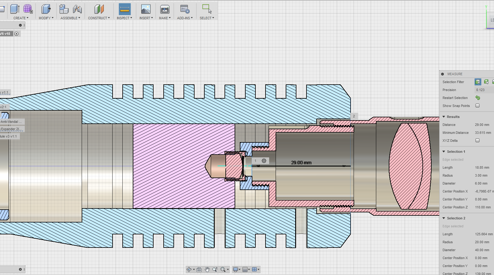
Task: Open the zoom-window dropdown arrow
Action: (228, 270)
